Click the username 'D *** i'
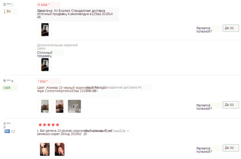Image resolution: width=241 pixels, height=159 pixels. (x=8, y=5)
